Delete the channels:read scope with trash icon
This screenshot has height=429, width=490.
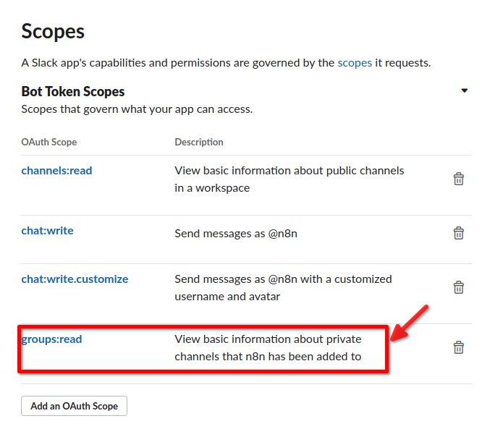458,179
